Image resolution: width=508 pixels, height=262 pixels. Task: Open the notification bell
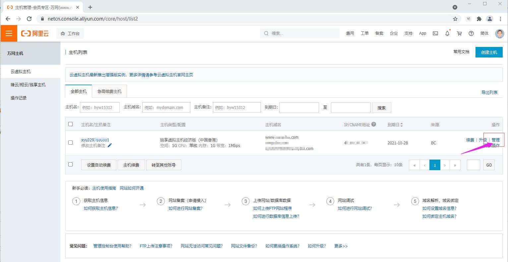[x=447, y=33]
